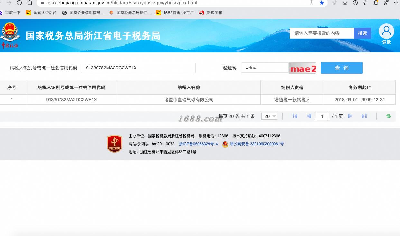Go to last page pagination icon

click(x=364, y=116)
